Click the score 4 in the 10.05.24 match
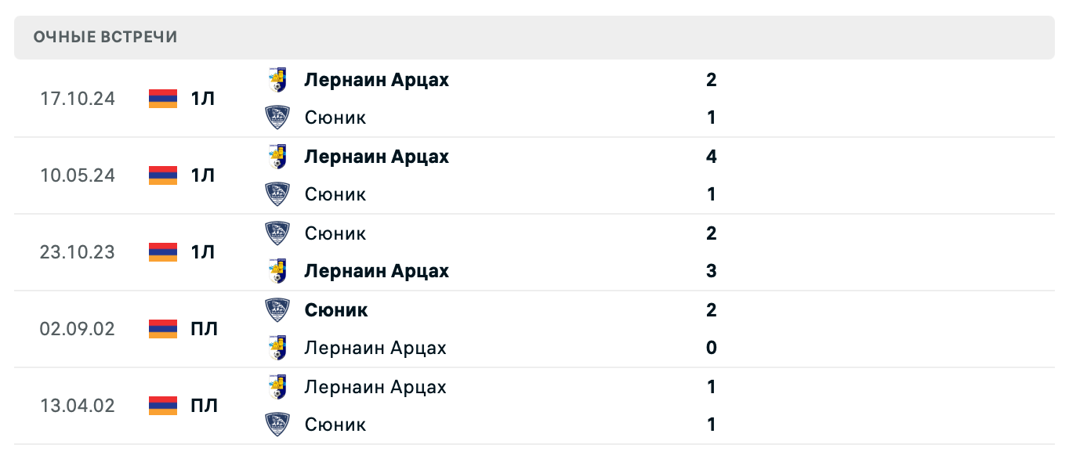The image size is (1069, 459). tap(710, 156)
